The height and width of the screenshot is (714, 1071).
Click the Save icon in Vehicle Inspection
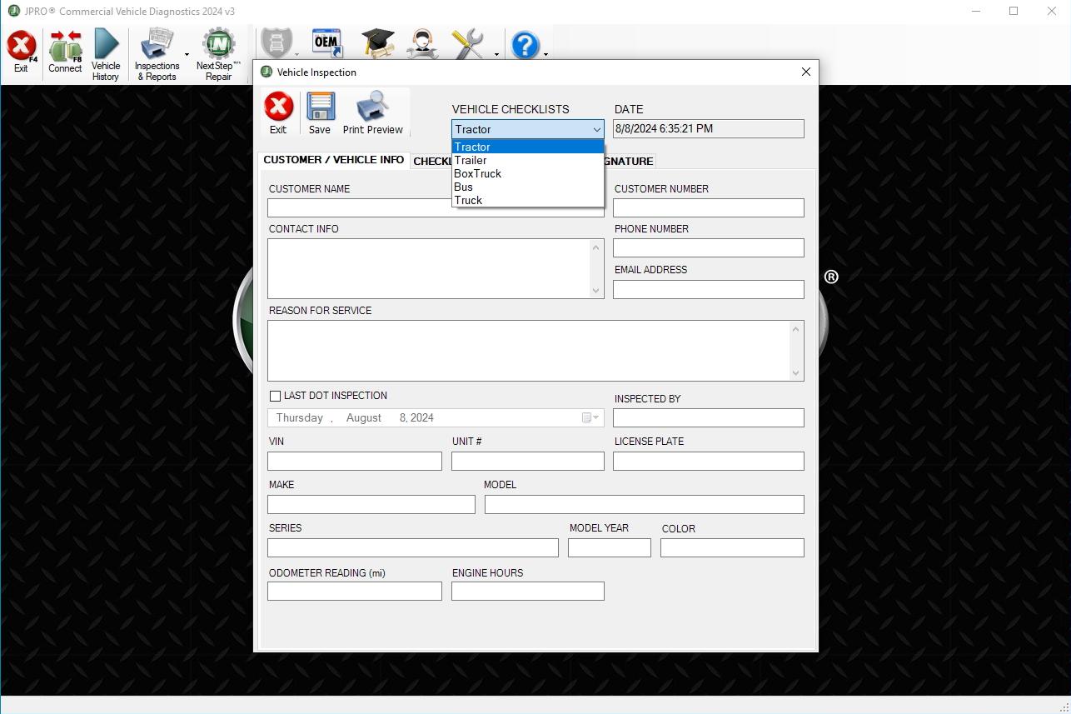[x=320, y=111]
